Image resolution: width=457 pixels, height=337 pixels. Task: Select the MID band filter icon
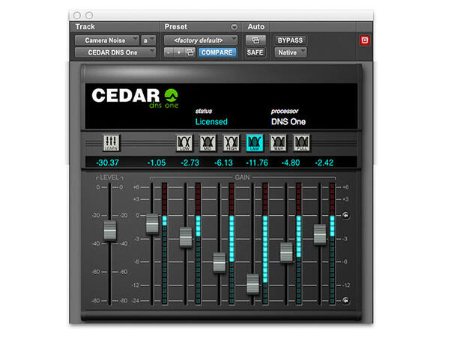tap(208, 143)
